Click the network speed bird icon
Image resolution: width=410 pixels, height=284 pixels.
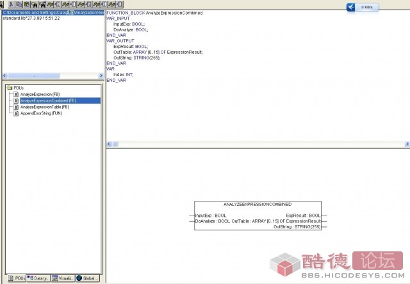tap(352, 6)
